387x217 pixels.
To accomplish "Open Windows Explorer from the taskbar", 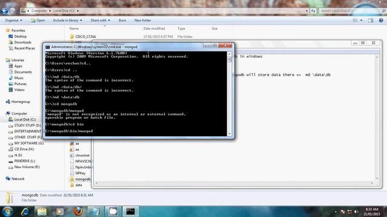I will click(42, 212).
